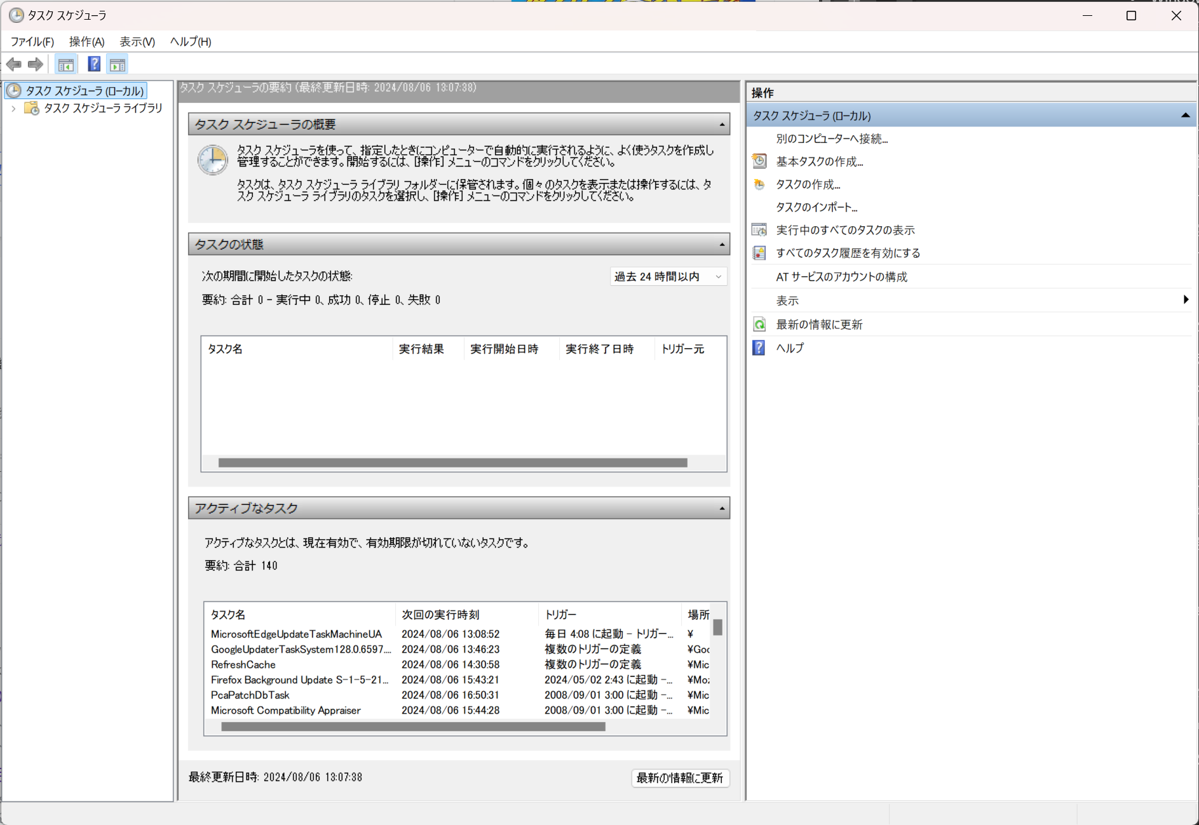Click the back arrow toolbar icon
1199x825 pixels.
tap(14, 64)
